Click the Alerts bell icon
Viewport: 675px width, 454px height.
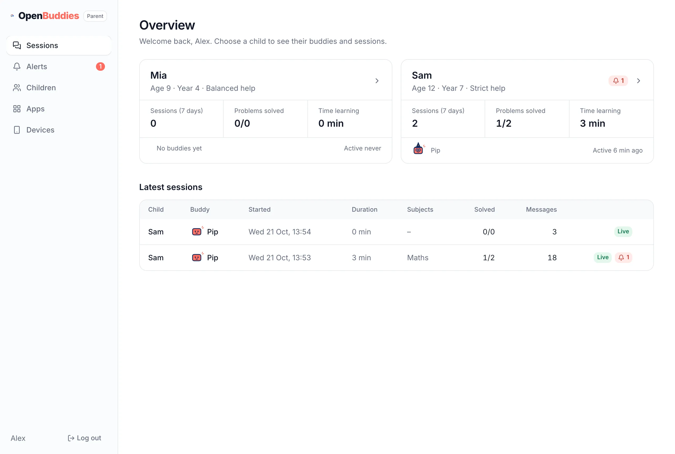tap(17, 67)
